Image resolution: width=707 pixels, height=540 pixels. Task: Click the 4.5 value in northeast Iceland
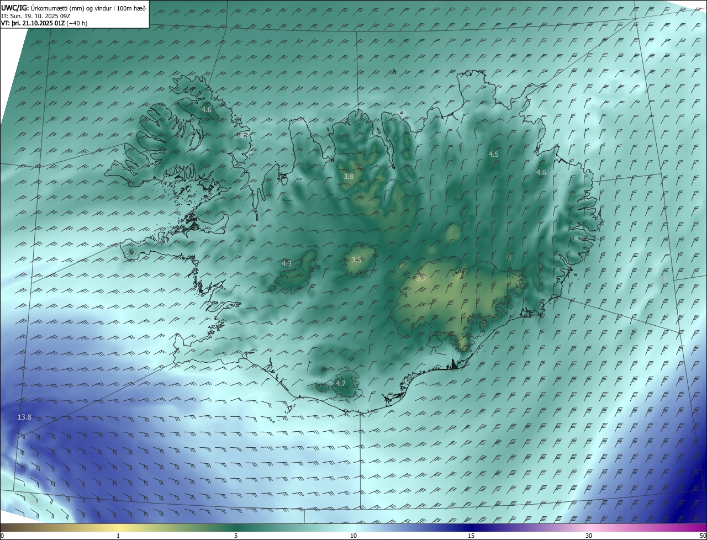click(494, 155)
